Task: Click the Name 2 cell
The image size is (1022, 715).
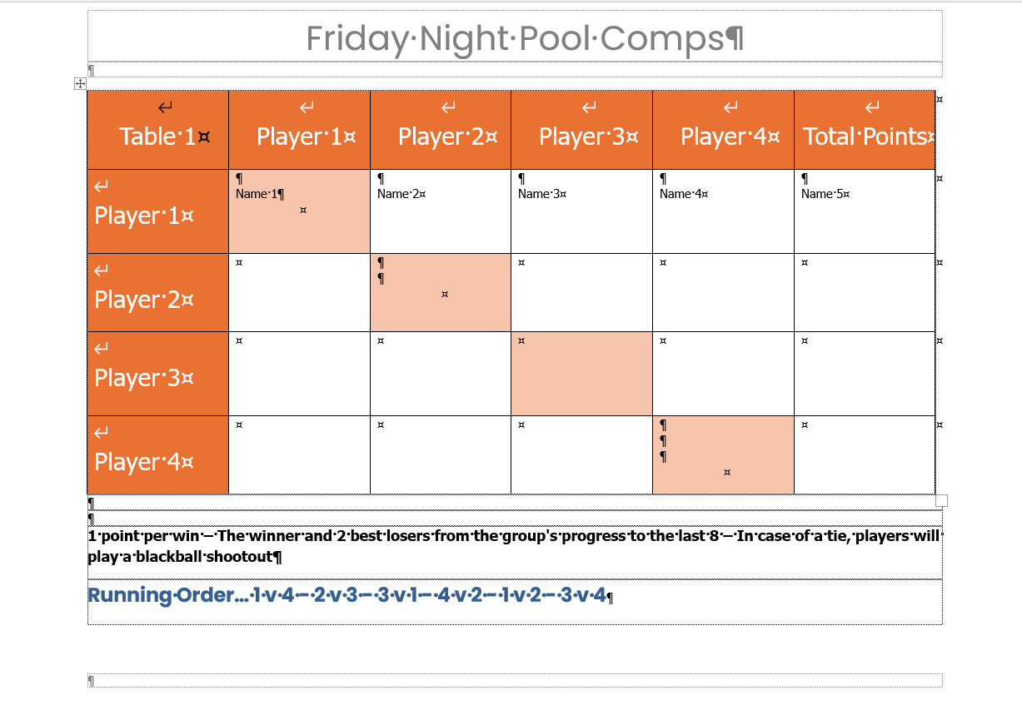Action: pyautogui.click(x=441, y=211)
